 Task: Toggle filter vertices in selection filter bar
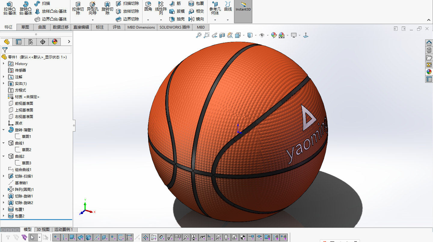pyautogui.click(x=57, y=238)
